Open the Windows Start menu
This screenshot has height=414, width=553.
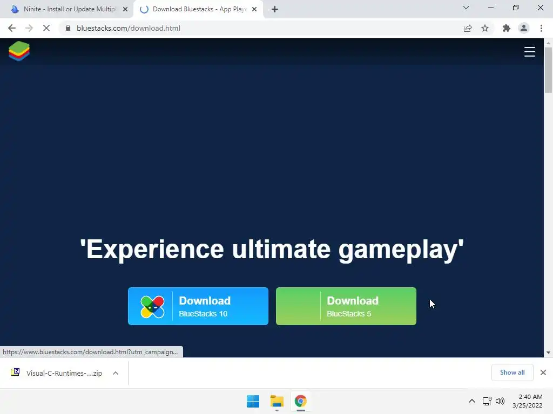tap(253, 401)
